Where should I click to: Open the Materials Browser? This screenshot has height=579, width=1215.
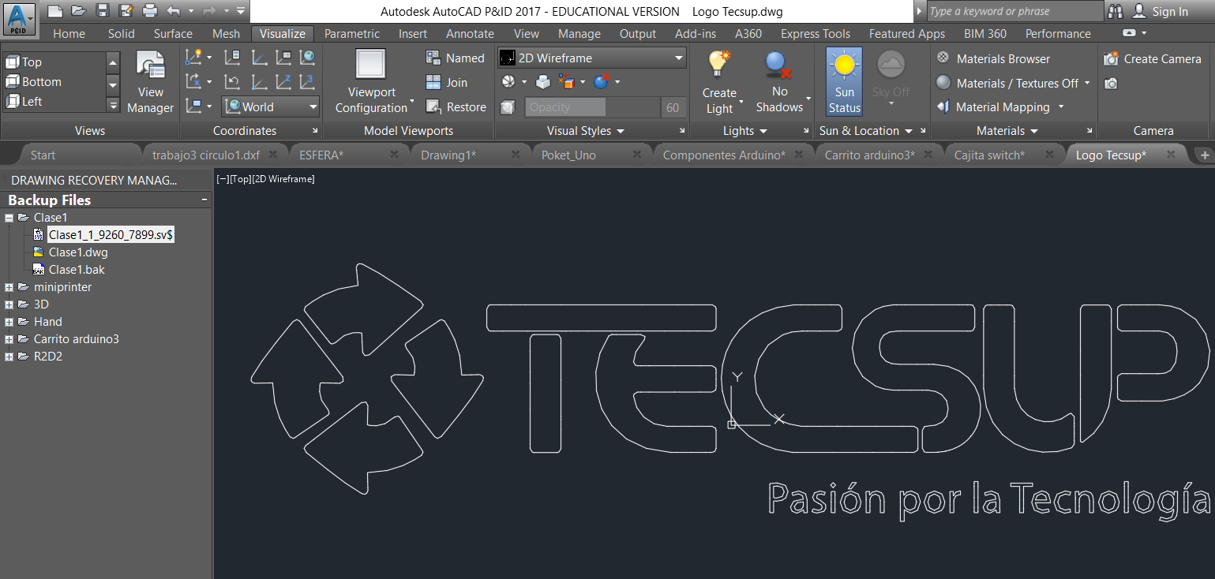coord(993,58)
